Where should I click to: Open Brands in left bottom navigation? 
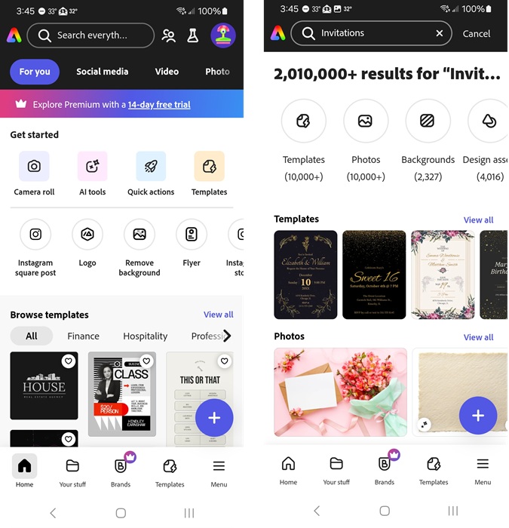click(121, 471)
